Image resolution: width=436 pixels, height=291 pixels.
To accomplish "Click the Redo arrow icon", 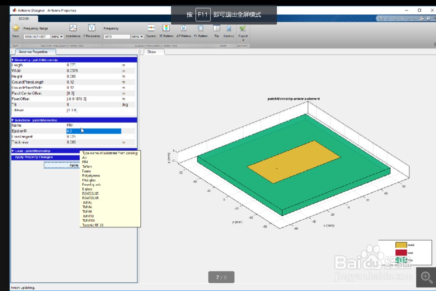I will [x=415, y=19].
